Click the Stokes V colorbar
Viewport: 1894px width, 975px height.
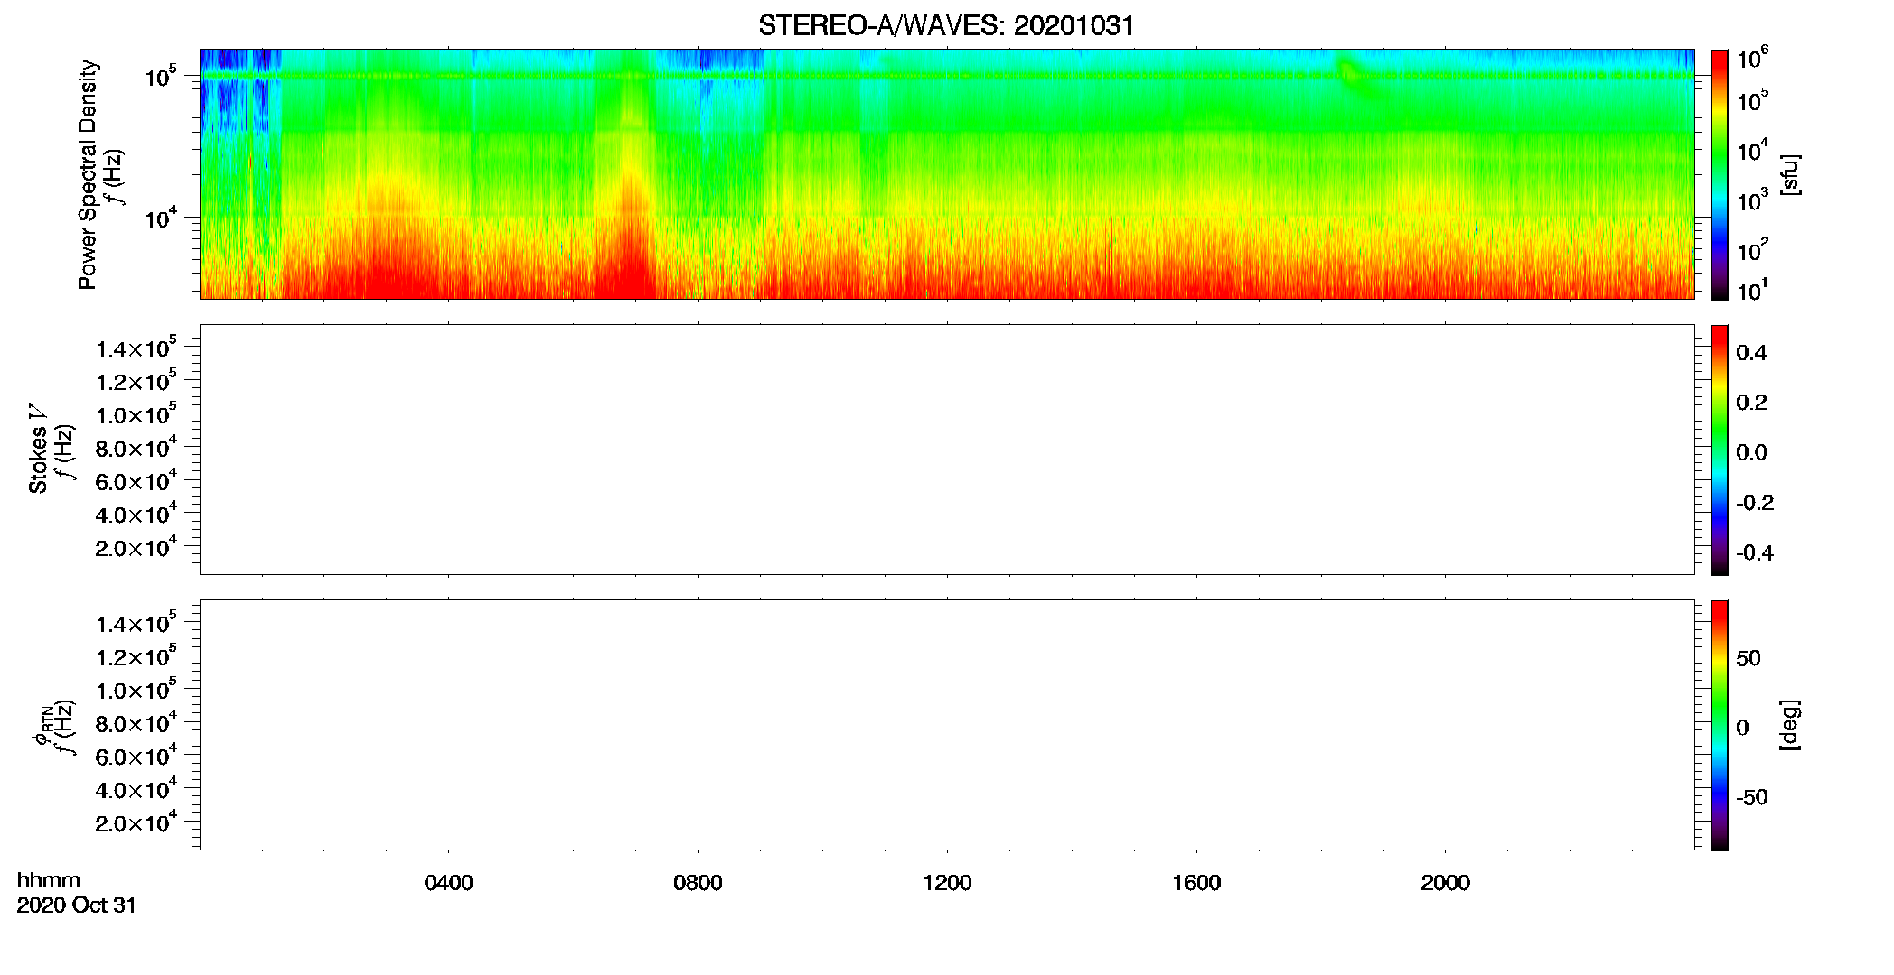[1720, 450]
